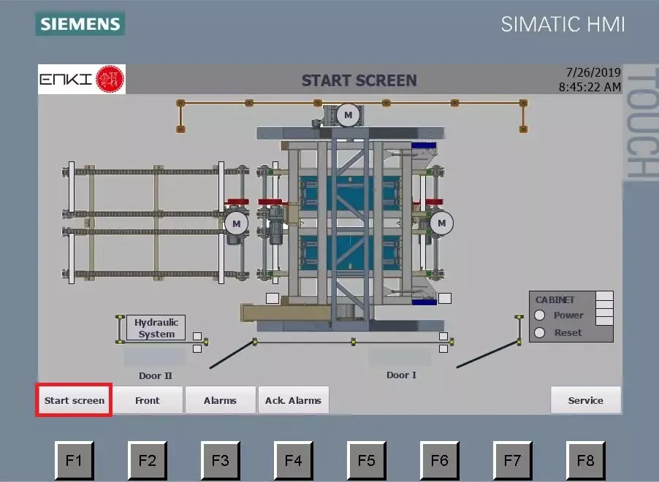Click the top motor M symbol
The image size is (659, 482).
point(348,115)
